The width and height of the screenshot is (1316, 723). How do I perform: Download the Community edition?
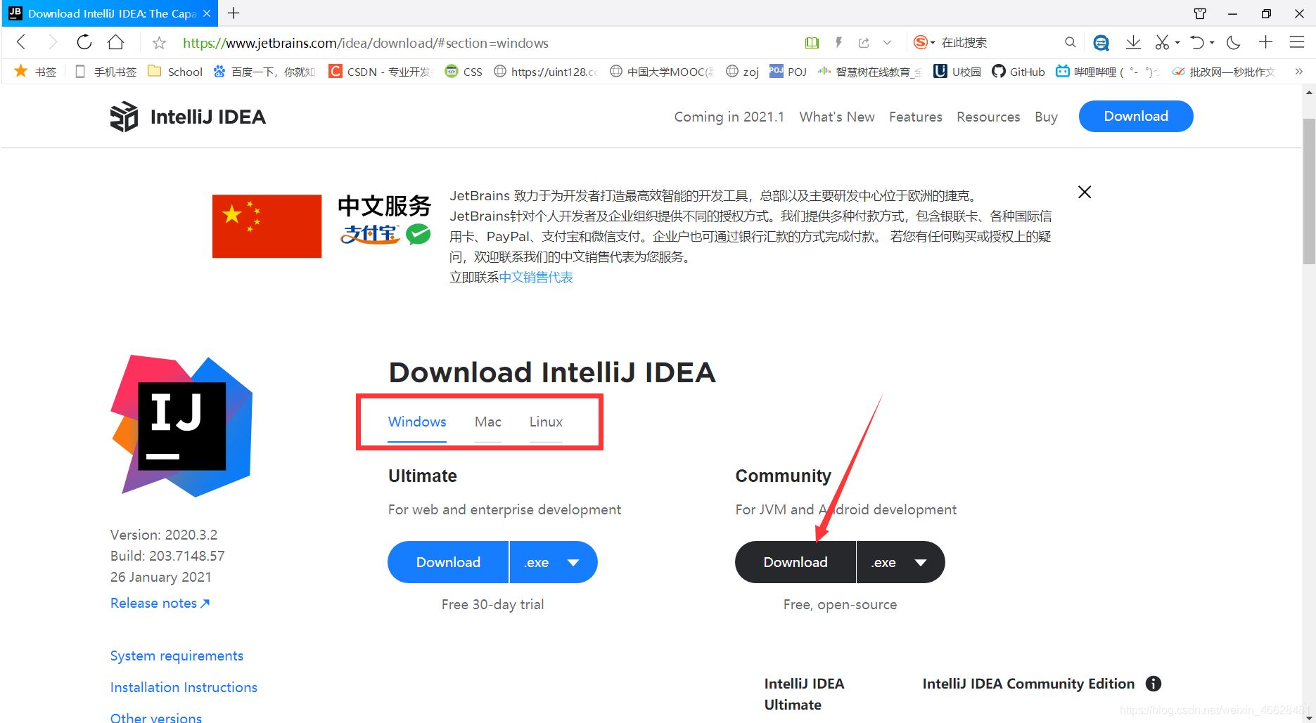[795, 562]
